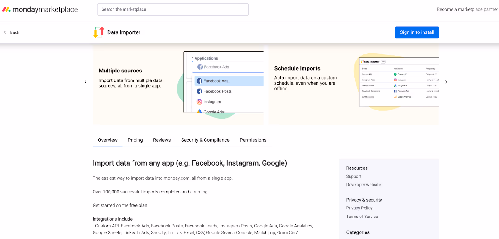Go Back to previous page
Image resolution: width=499 pixels, height=239 pixels.
pos(12,32)
